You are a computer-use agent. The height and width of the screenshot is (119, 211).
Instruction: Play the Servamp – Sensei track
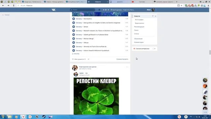pos(74,27)
